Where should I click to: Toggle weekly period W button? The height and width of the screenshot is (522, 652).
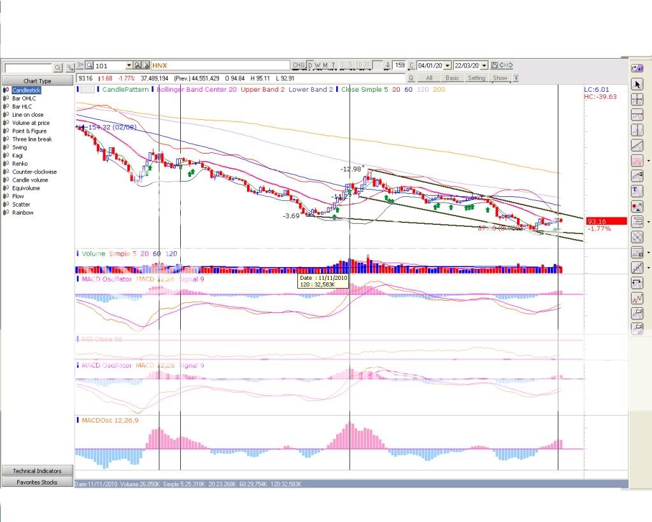[x=317, y=65]
